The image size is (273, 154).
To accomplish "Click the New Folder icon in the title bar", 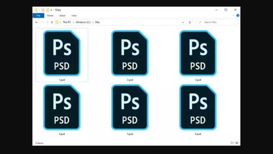I will click(x=47, y=10).
